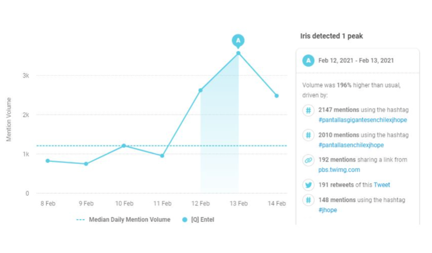
Task: Click the A badge beside the date range
Action: click(308, 61)
